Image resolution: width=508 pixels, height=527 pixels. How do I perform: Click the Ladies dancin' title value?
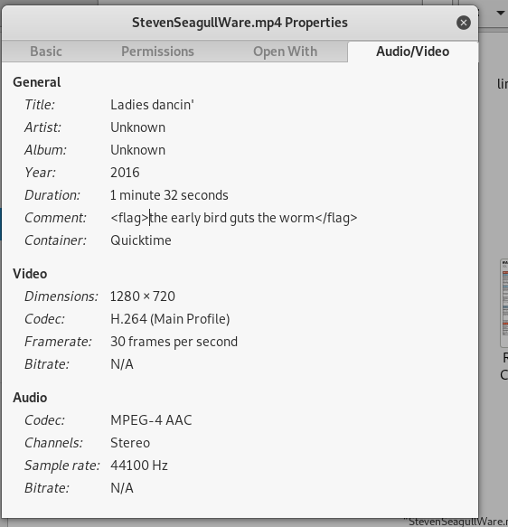[x=152, y=105]
